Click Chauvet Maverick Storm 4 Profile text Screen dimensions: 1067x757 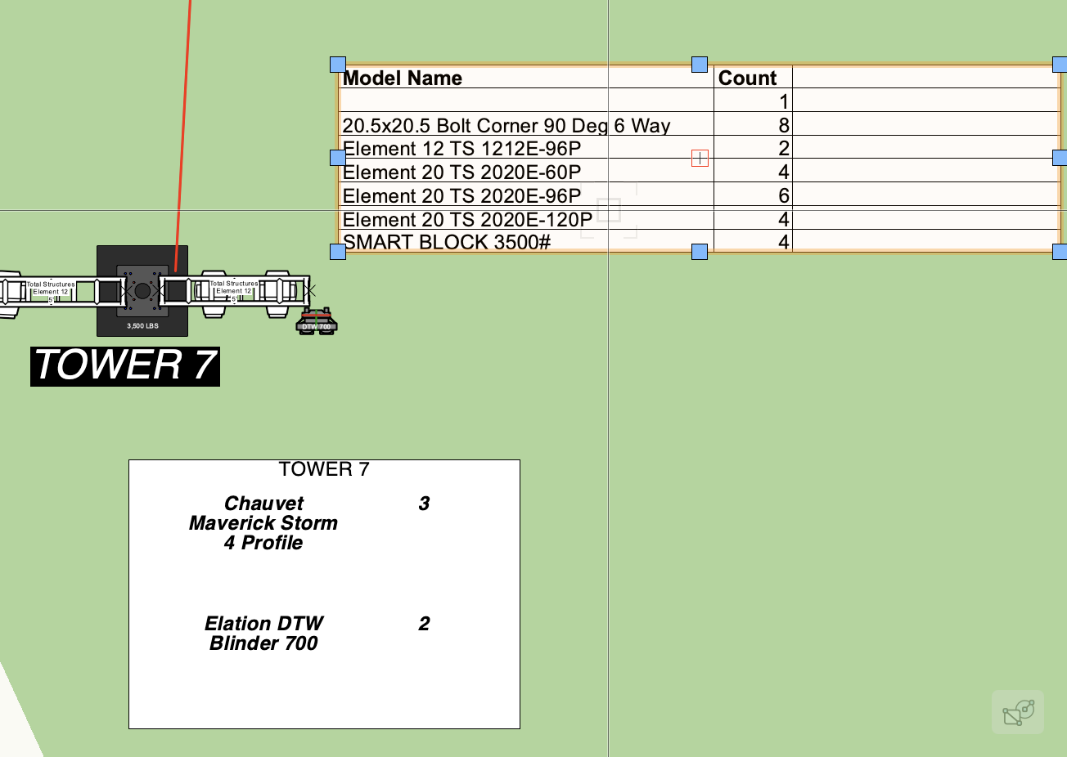tap(263, 523)
